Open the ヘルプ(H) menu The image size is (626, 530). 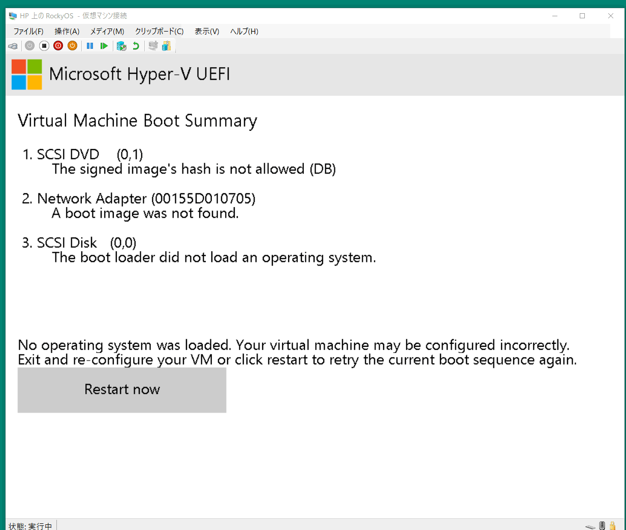tap(244, 31)
